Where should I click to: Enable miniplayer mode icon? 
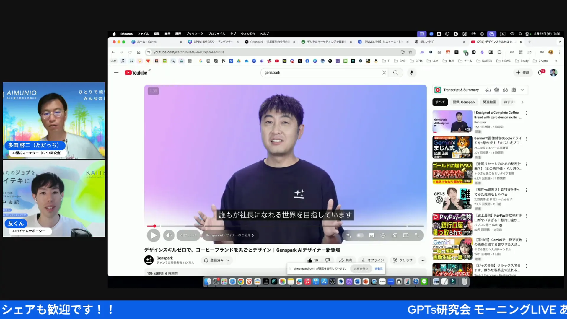(x=394, y=235)
